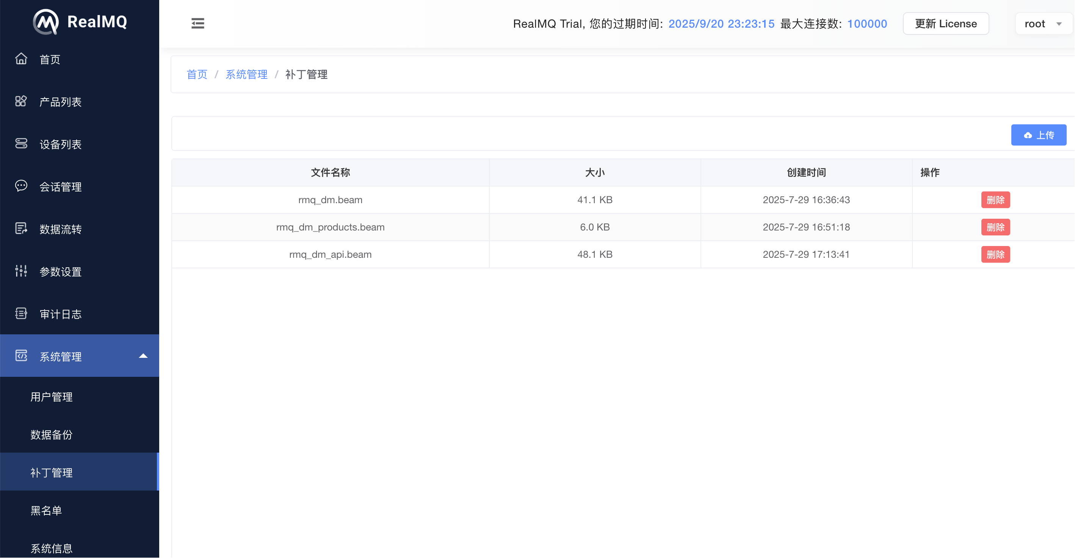This screenshot has width=1075, height=558.
Task: Open 产品列表 menu item
Action: point(79,102)
